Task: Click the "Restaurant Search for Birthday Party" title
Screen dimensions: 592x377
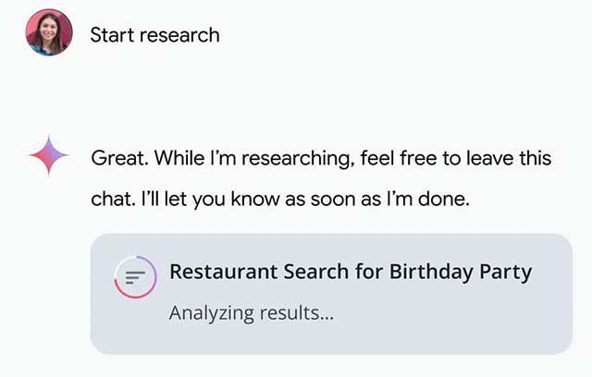Action: coord(351,272)
